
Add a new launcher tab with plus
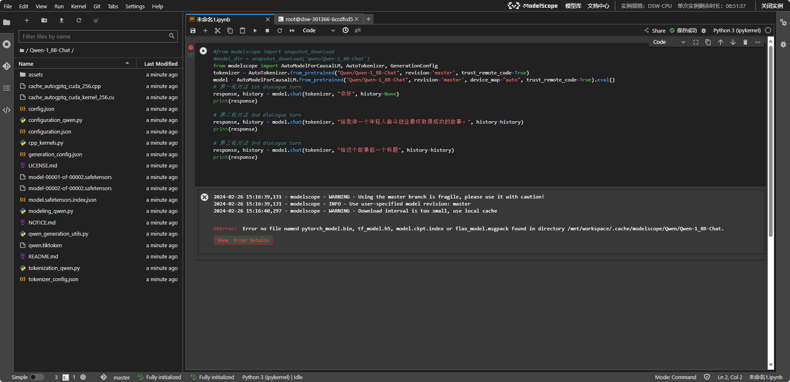point(369,19)
